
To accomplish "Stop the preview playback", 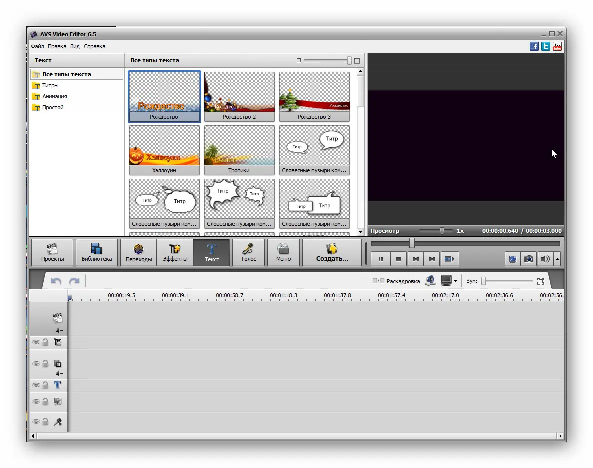I will [398, 259].
